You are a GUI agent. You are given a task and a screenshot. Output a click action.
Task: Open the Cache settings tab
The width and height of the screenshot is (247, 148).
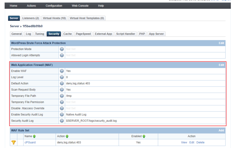(67, 33)
